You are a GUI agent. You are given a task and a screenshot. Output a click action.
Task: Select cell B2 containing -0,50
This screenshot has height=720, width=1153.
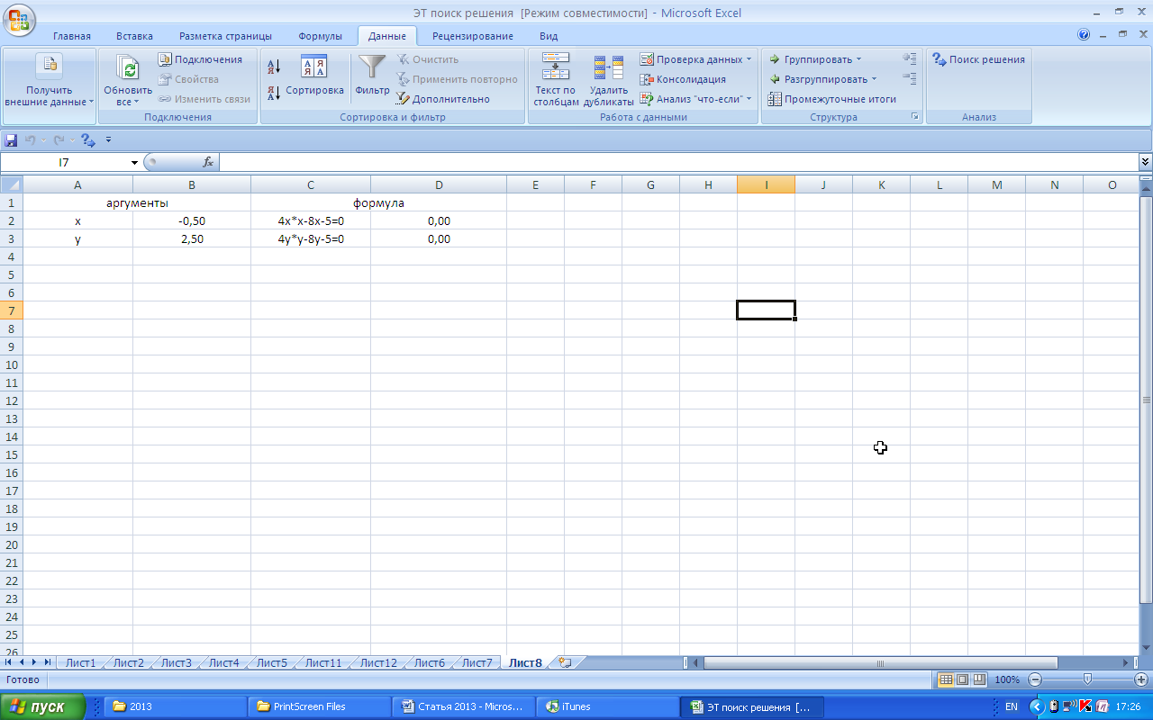click(x=191, y=220)
